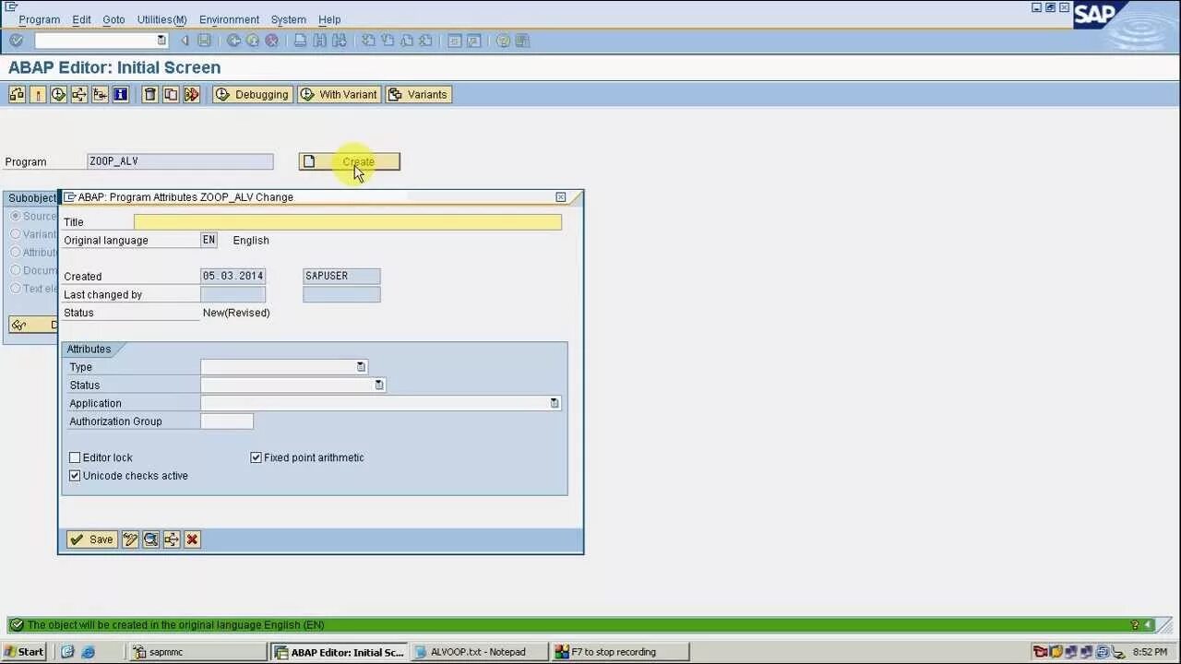Open the Type attribute dropdown
The height and width of the screenshot is (664, 1181).
pos(361,367)
